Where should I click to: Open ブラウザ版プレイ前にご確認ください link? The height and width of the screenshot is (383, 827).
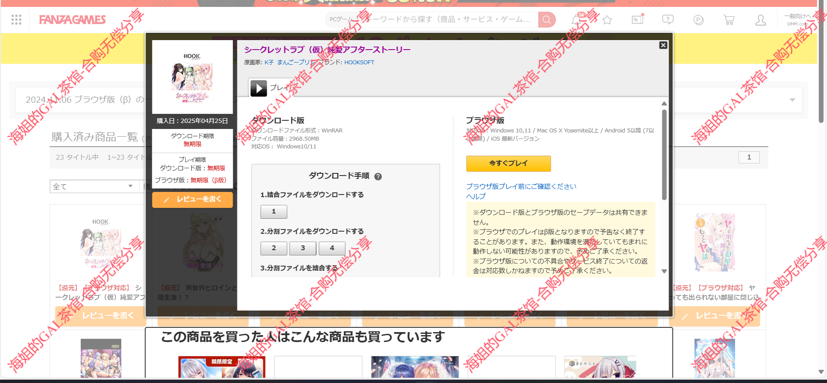point(521,186)
